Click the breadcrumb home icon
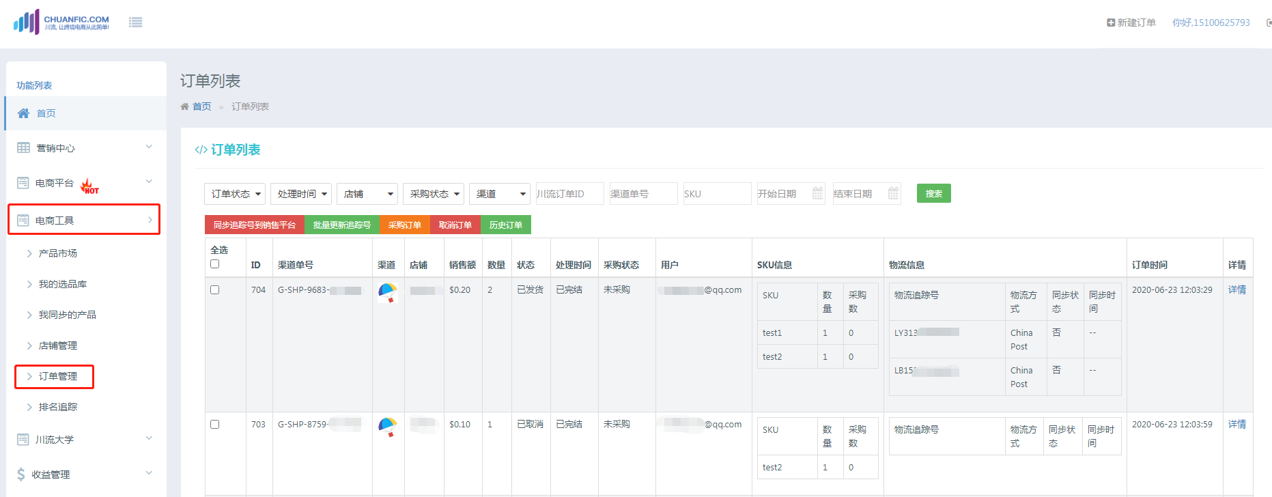This screenshot has height=497, width=1272. pyautogui.click(x=184, y=106)
